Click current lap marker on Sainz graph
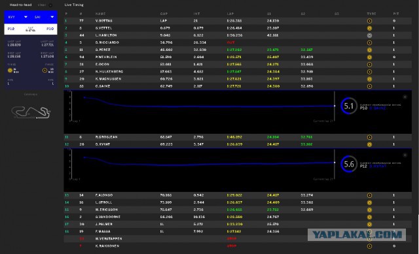The image size is (419, 254). click(335, 106)
